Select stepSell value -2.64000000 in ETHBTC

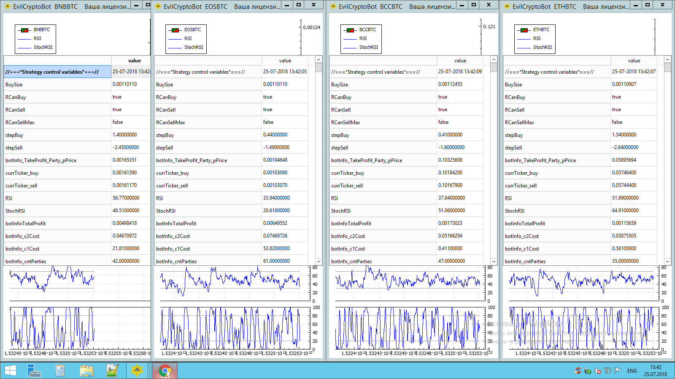(634, 147)
